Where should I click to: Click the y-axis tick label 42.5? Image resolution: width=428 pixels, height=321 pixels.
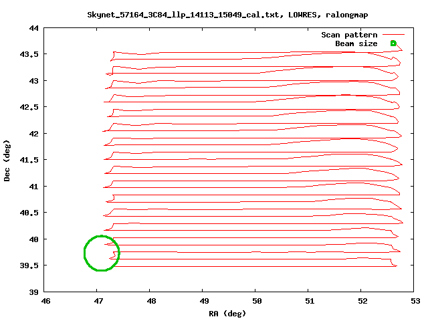[x=29, y=107]
